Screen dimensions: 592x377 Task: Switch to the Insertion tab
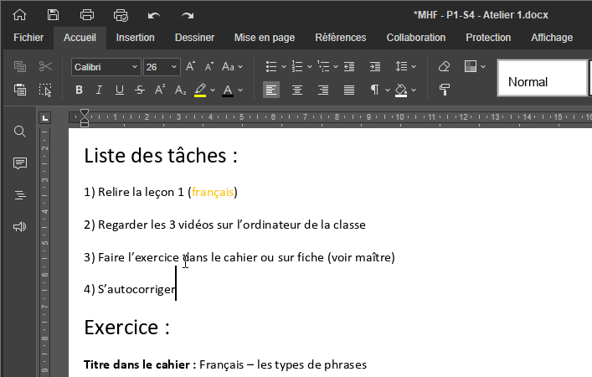[135, 38]
